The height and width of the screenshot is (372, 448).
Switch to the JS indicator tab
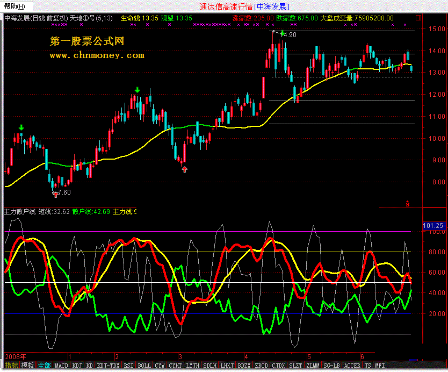368,366
